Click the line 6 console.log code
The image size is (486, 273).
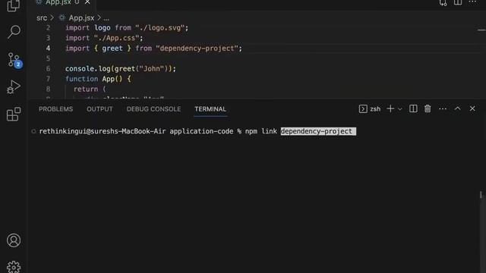(121, 69)
